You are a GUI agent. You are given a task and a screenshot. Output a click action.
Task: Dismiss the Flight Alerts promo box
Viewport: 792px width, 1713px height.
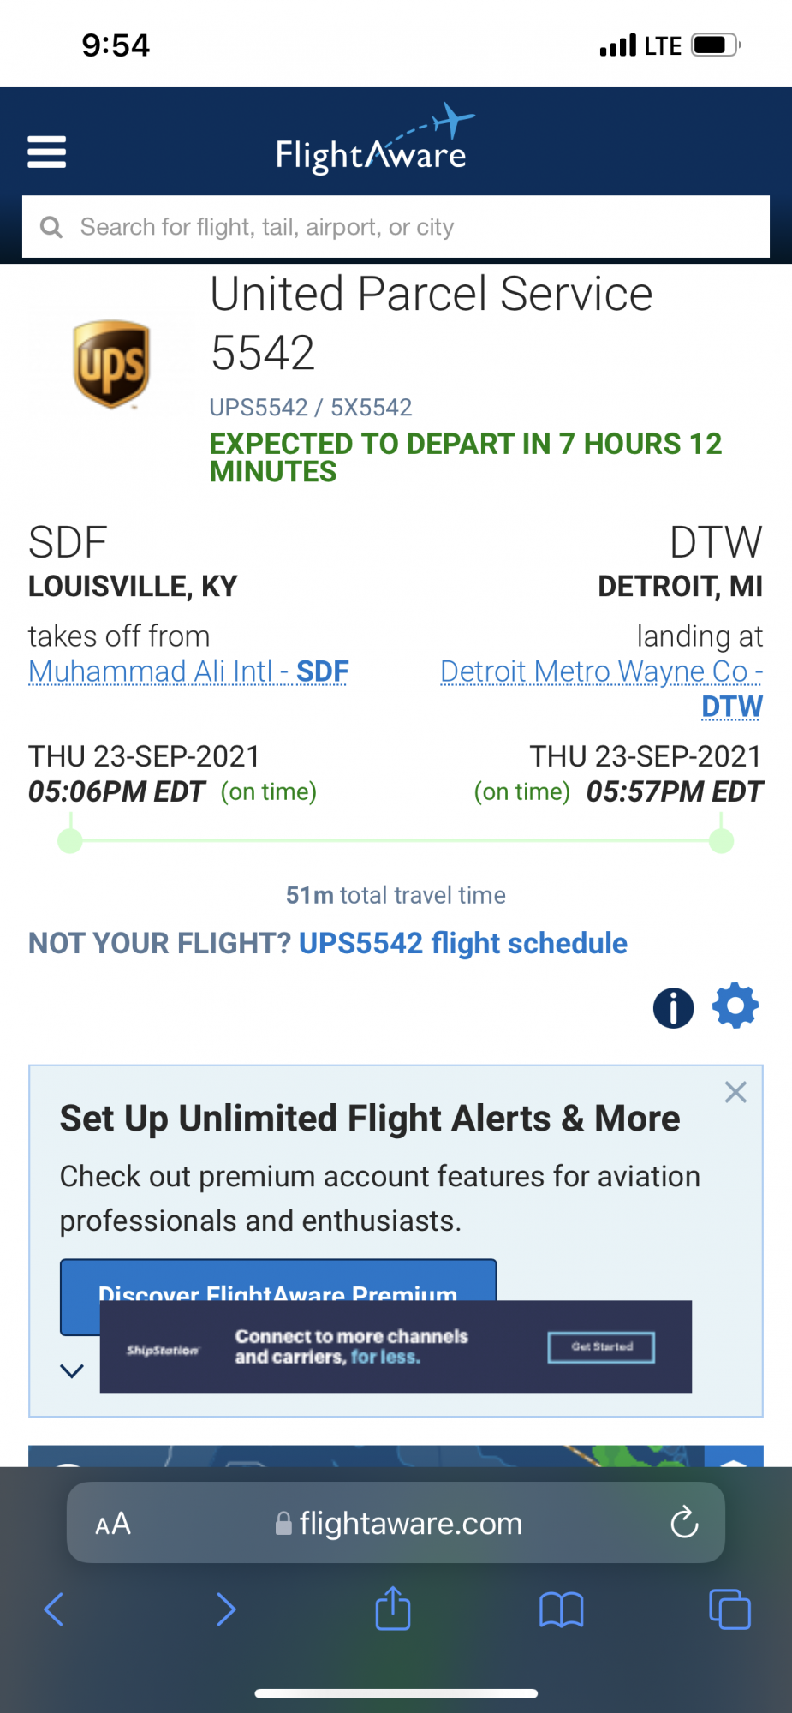click(735, 1092)
